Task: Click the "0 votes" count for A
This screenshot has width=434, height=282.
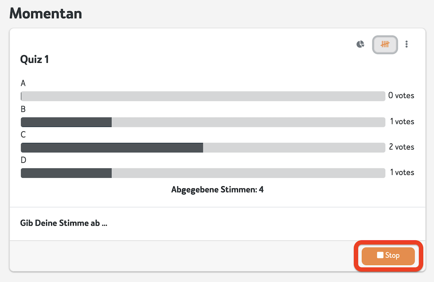Action: [x=401, y=96]
